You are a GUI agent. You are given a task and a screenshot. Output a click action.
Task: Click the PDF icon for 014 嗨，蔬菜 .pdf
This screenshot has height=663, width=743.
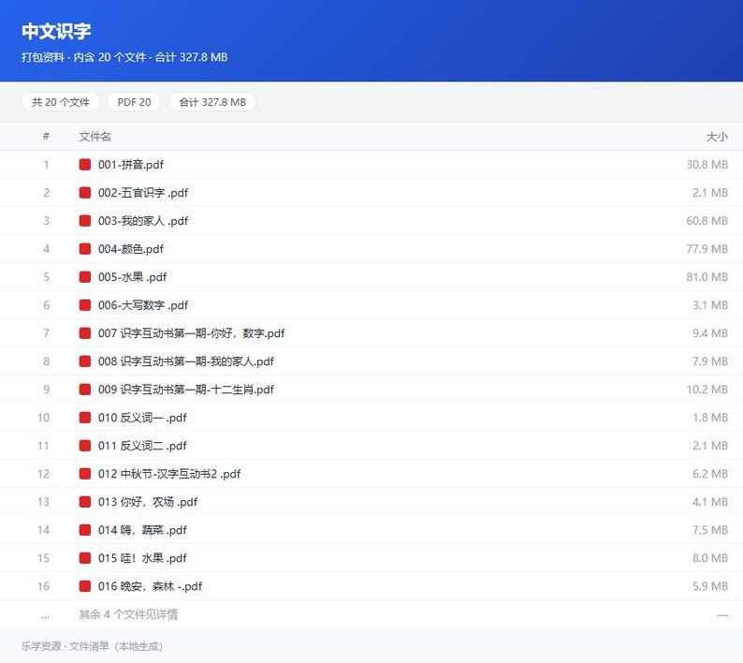(x=85, y=530)
